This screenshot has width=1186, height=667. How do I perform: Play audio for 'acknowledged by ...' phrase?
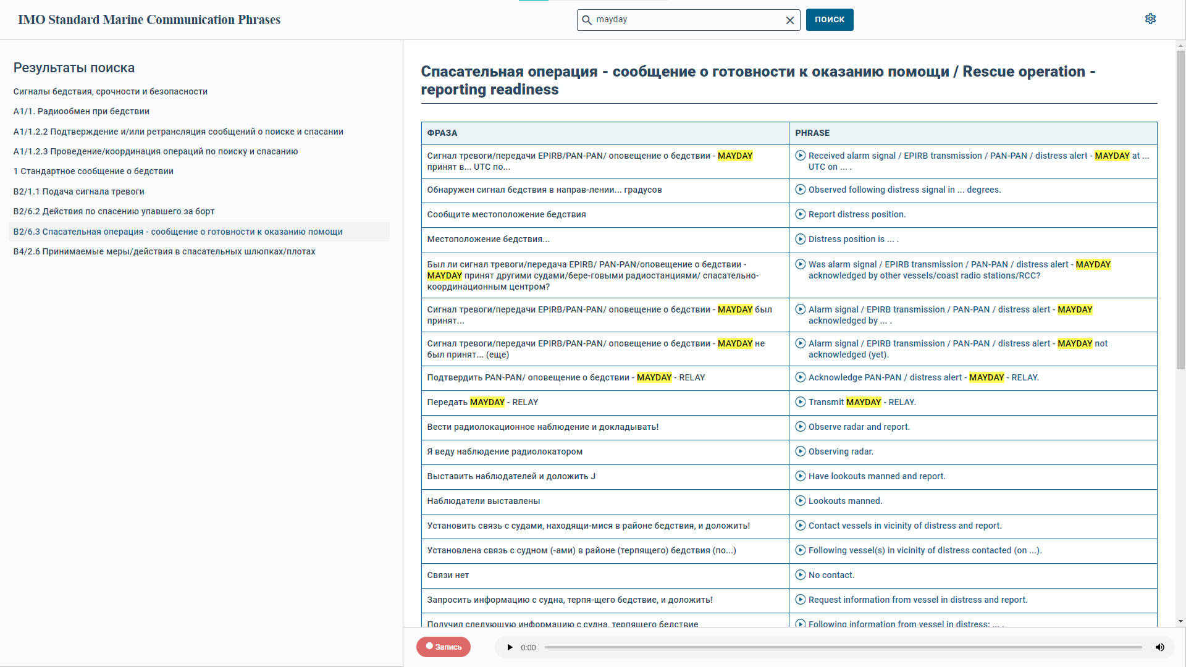click(801, 309)
